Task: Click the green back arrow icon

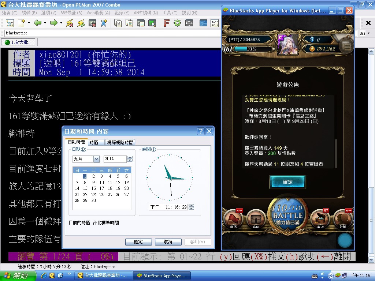Action: (x=37, y=23)
